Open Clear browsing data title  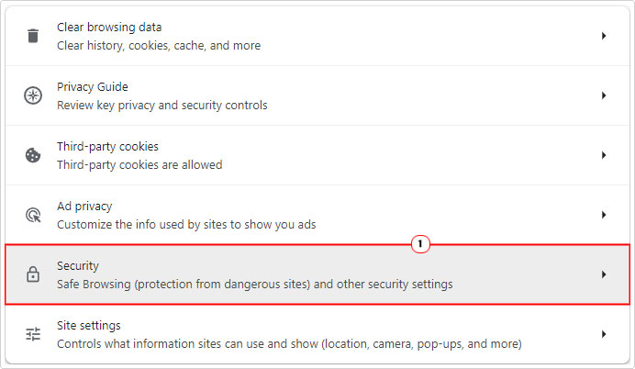tap(109, 28)
